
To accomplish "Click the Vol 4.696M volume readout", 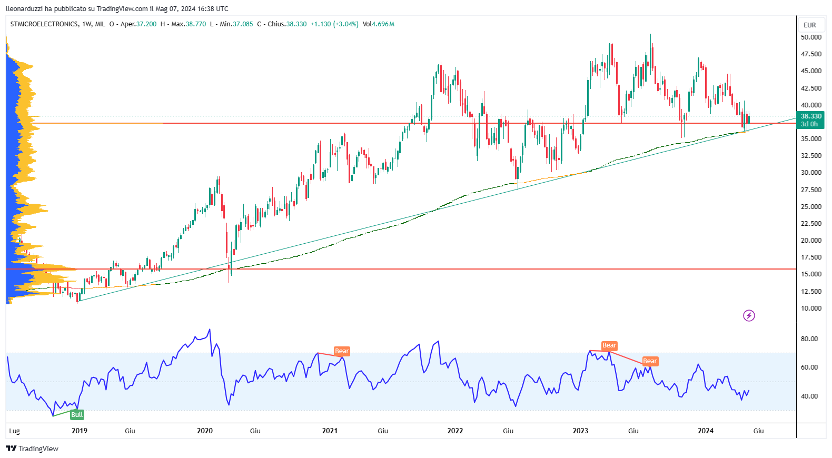I will click(378, 24).
